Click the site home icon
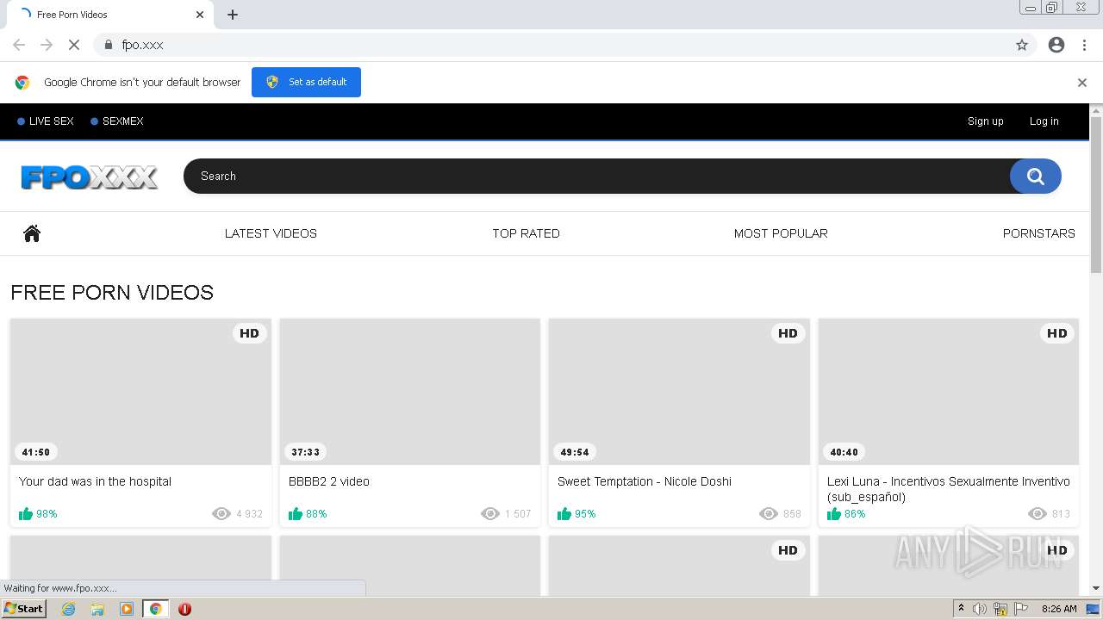The width and height of the screenshot is (1103, 620). (x=32, y=233)
